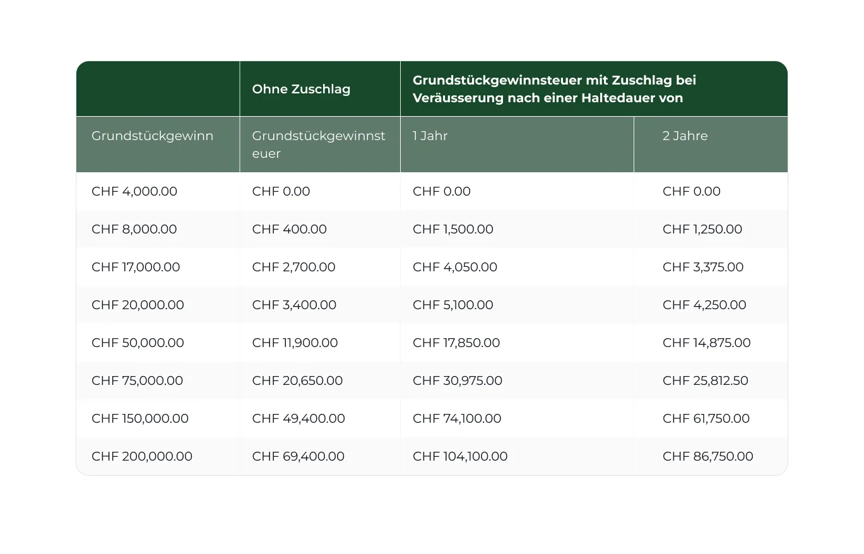This screenshot has height=554, width=864.
Task: Click the '2 Jahre' column subheader
Action: point(685,136)
